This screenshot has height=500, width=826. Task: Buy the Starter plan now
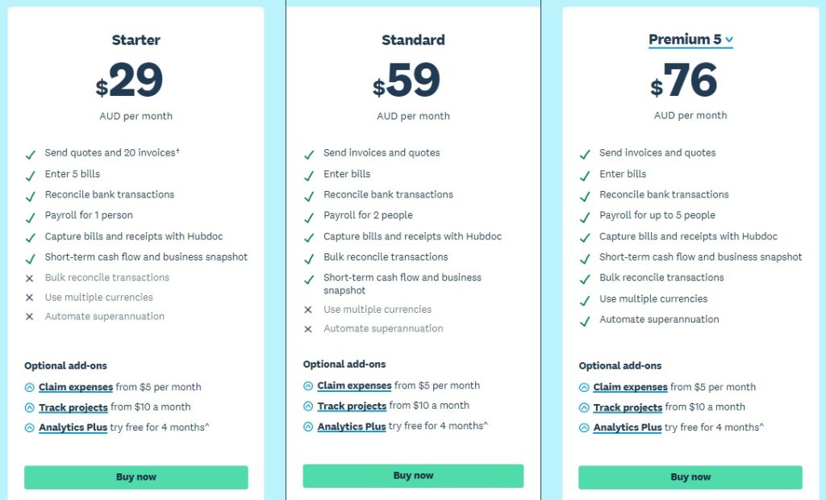136,477
